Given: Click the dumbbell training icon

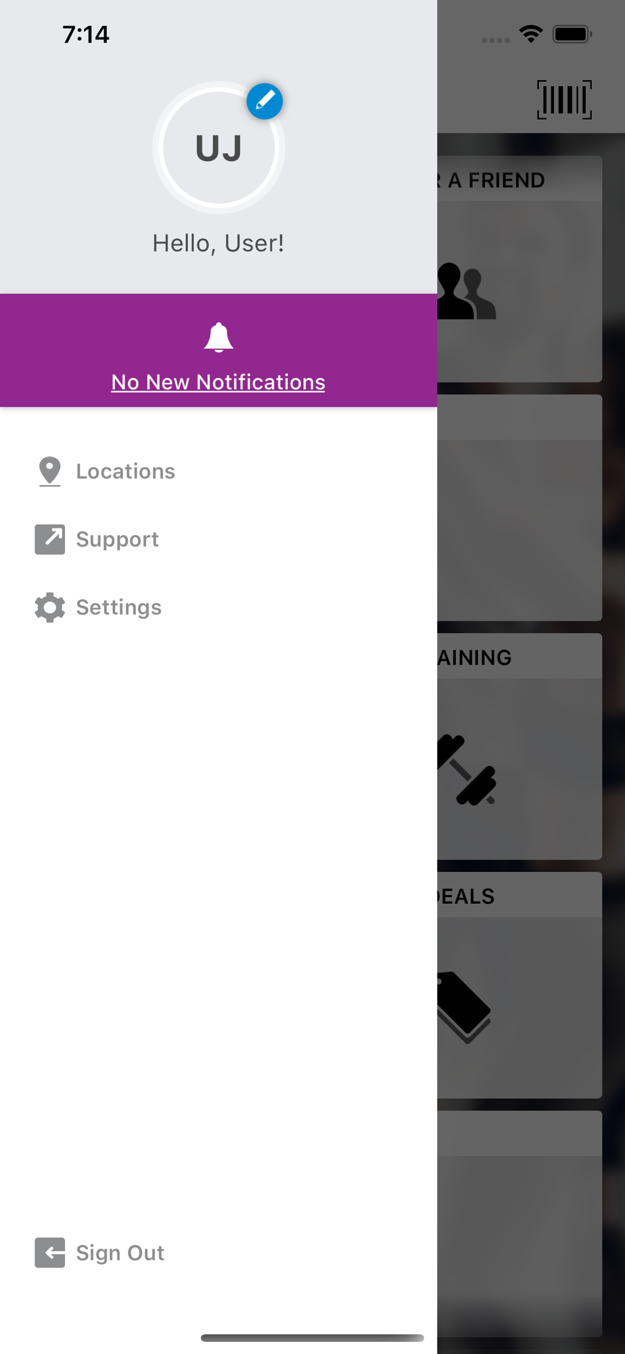Looking at the screenshot, I should click(467, 770).
